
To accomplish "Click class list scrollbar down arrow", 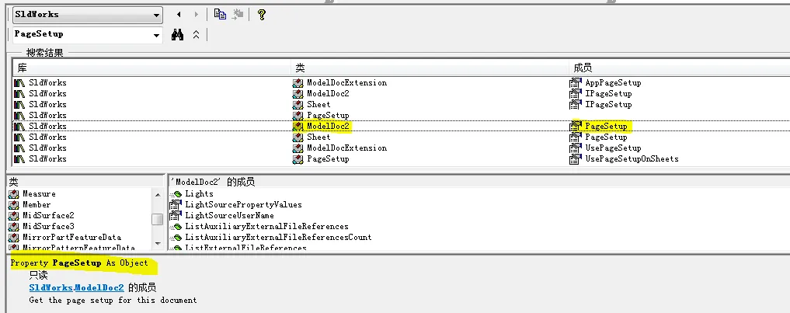I will point(158,243).
